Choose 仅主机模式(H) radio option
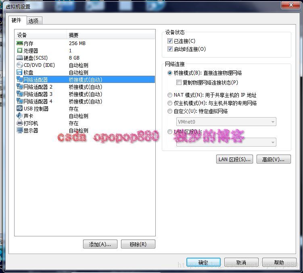This screenshot has height=273, width=303. tap(170, 103)
